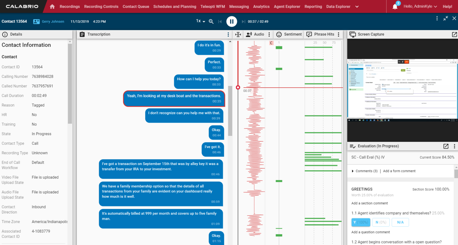This screenshot has height=245, width=458.
Task: Select the talk-time alignment icon next to Transcription
Action: [238, 34]
